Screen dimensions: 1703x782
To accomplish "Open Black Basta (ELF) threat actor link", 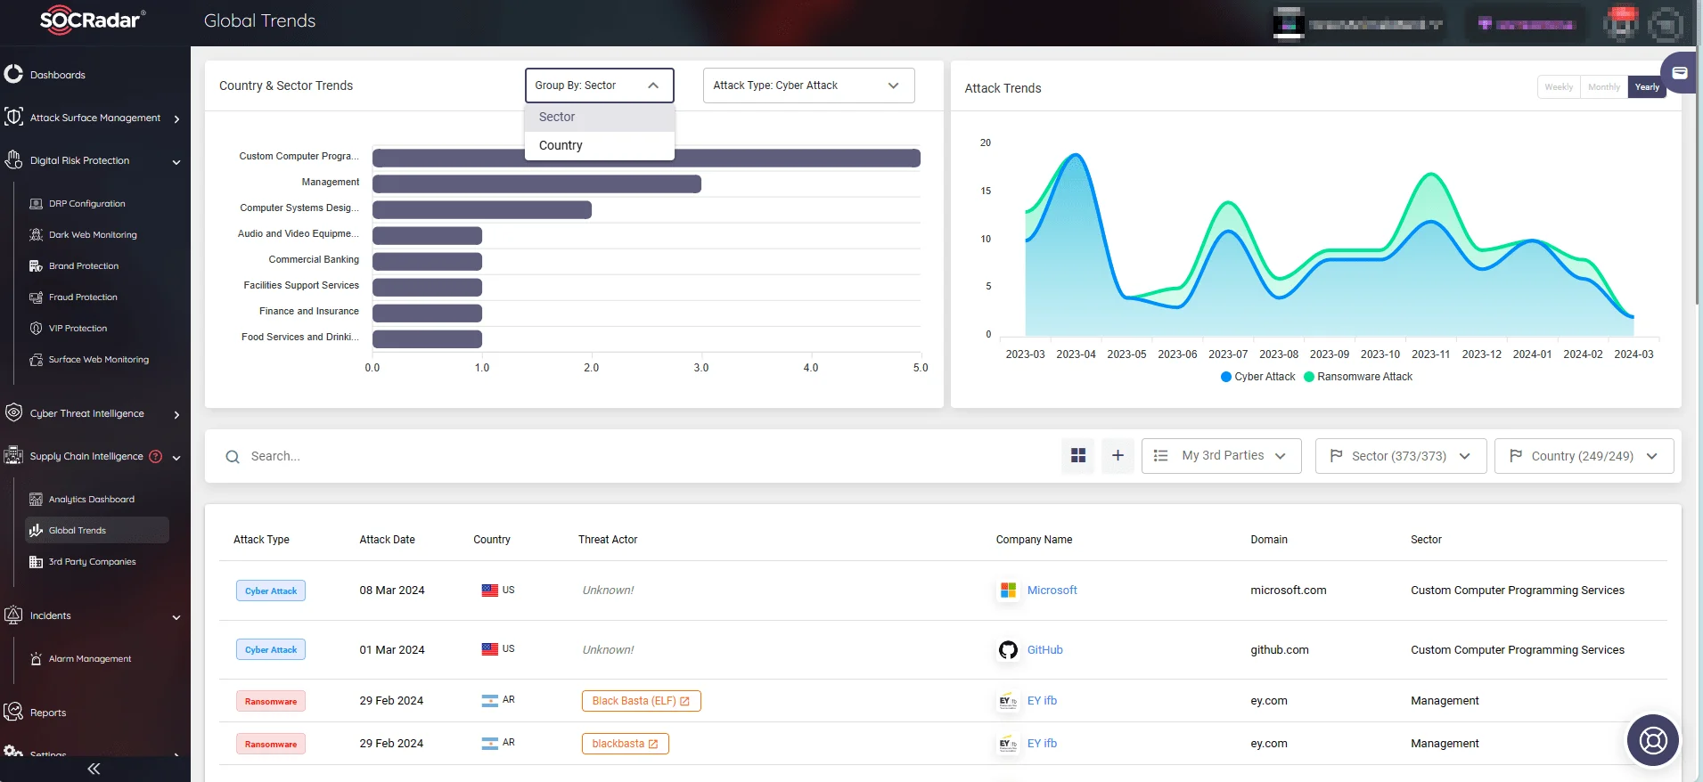I will pyautogui.click(x=641, y=701).
